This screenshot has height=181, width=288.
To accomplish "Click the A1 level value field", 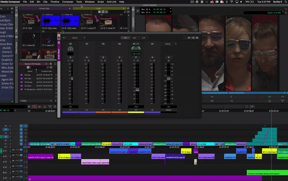I will pos(71,107).
